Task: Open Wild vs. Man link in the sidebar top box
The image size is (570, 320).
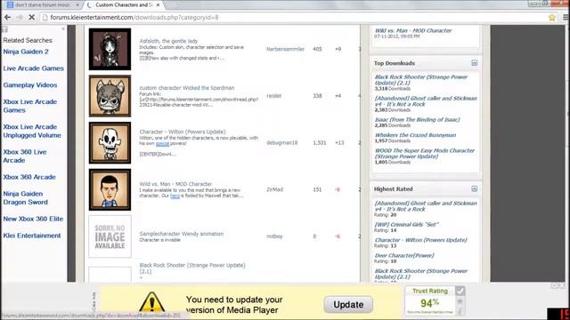Action: pyautogui.click(x=413, y=31)
